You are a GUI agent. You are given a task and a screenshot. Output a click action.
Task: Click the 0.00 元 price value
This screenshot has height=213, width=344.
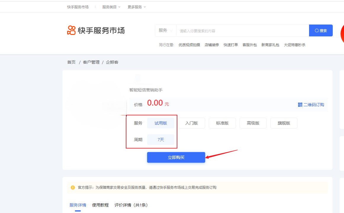click(158, 103)
